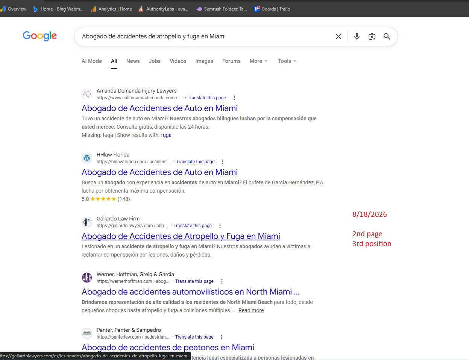Image resolution: width=469 pixels, height=360 pixels.
Task: Open Abogado de accidentes automovilísticos en North Miami link
Action: click(x=191, y=292)
